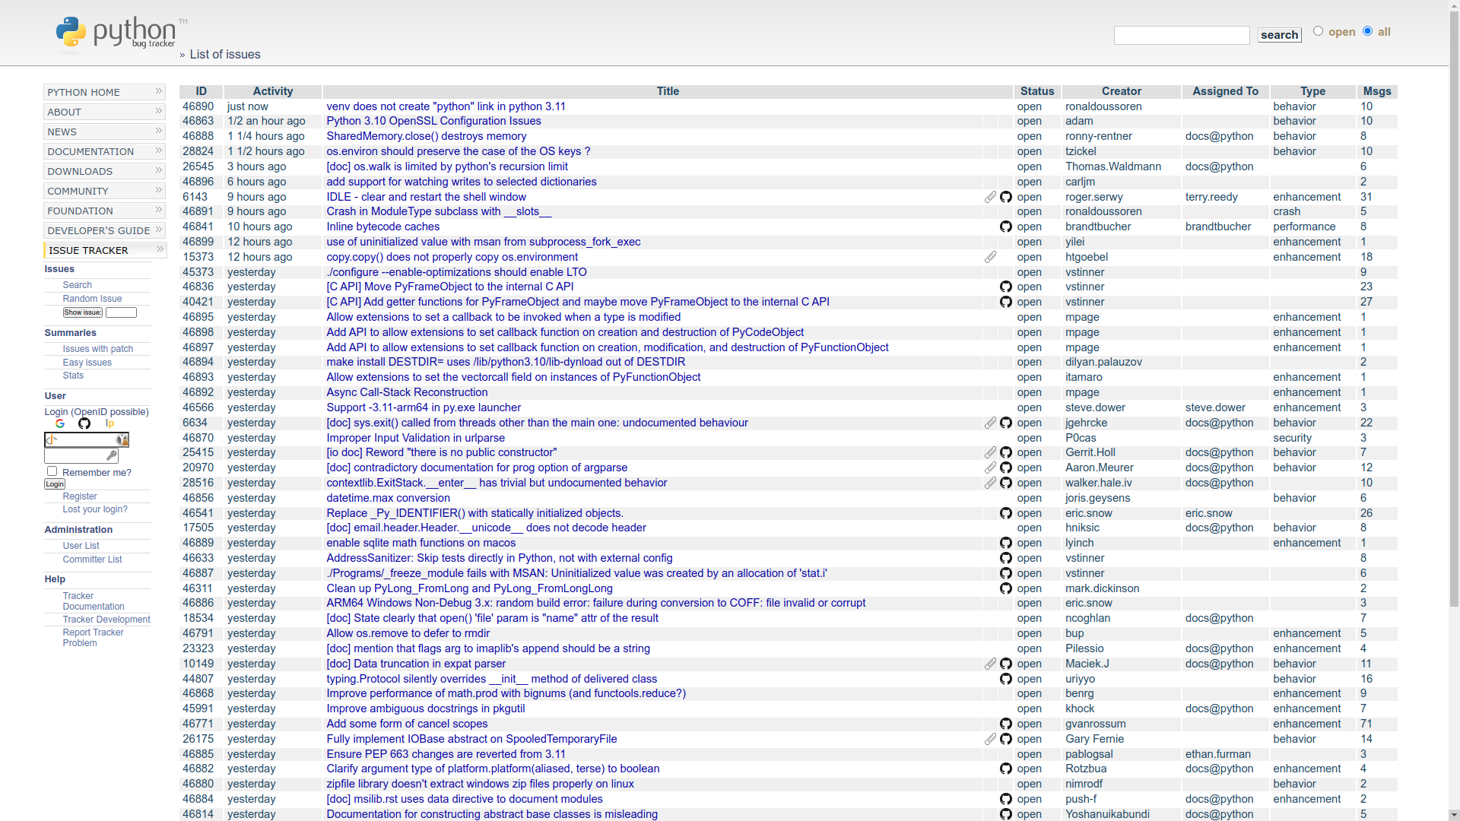
Task: Click the Login button
Action: point(55,484)
